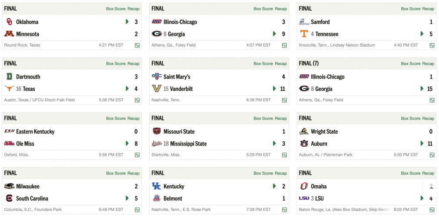Image resolution: width=439 pixels, height=217 pixels.
Task: Click the Minnesota team logo
Action: coord(9,34)
